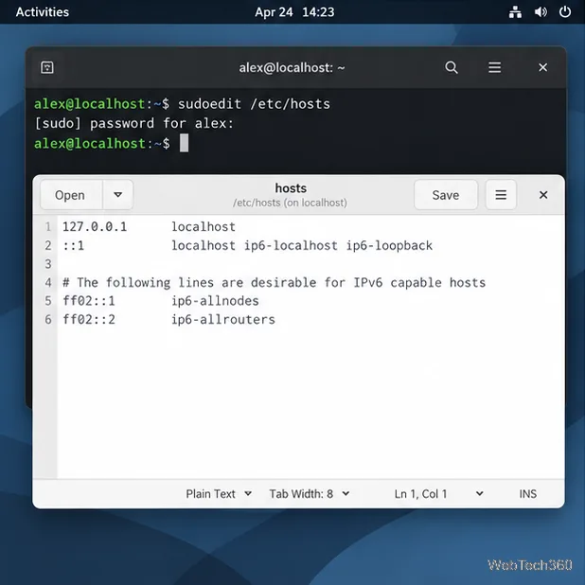Click the ip6-localhost text on line 2
Image resolution: width=585 pixels, height=585 pixels.
click(x=291, y=245)
